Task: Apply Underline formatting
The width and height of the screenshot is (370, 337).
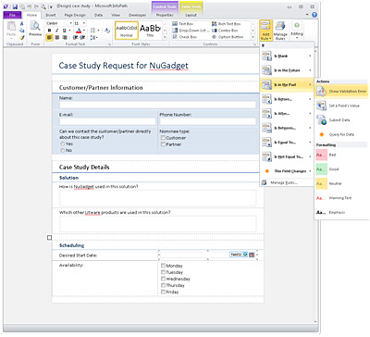Action: tap(64, 31)
